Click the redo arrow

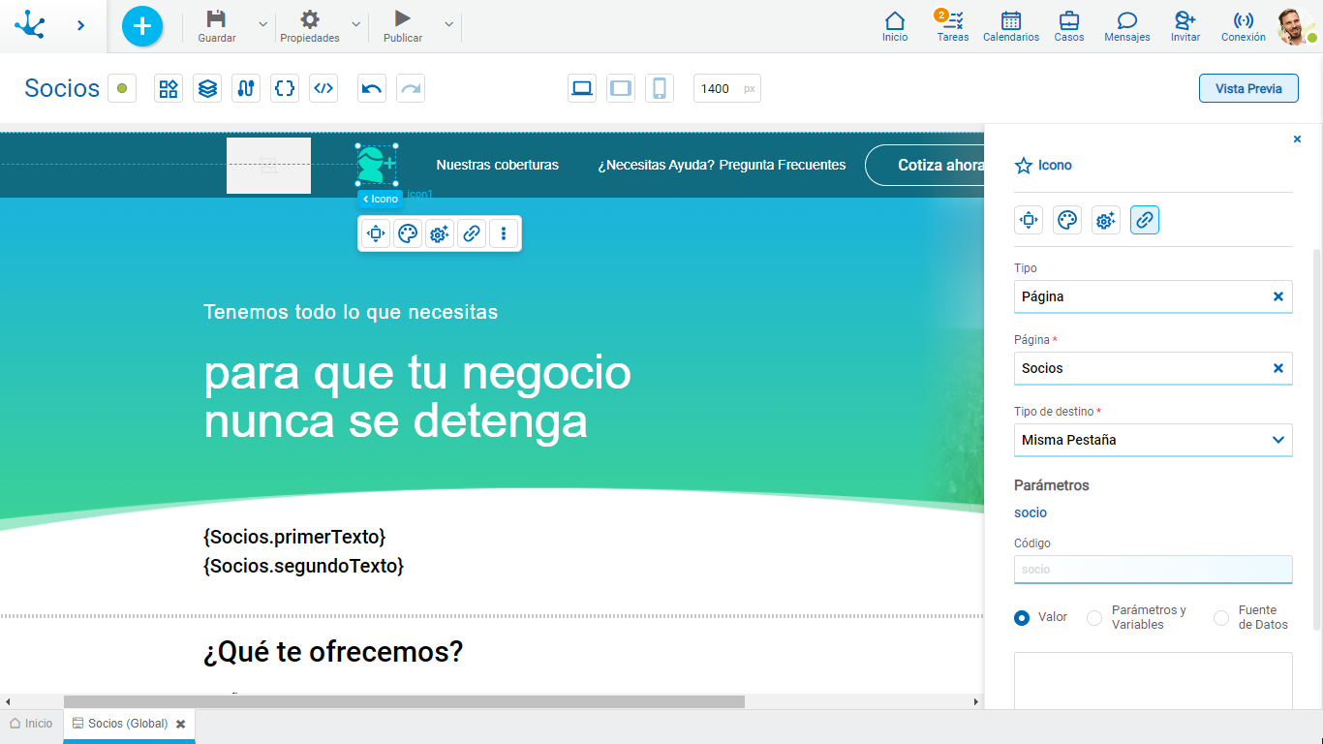pos(411,88)
